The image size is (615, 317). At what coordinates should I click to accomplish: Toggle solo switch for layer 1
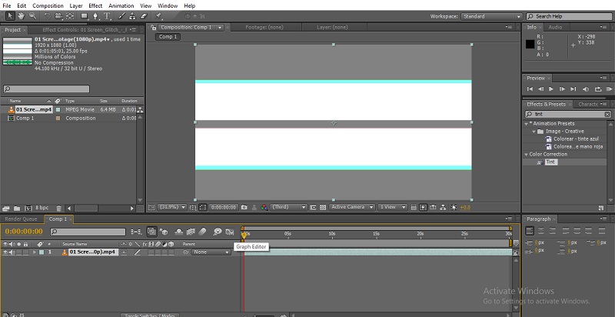18,252
